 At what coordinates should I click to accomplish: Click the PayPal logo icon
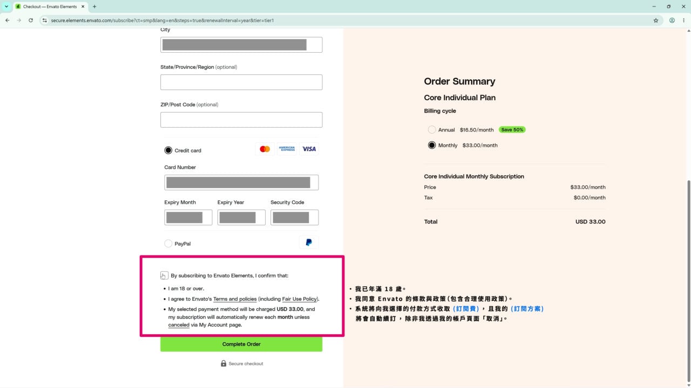click(309, 242)
